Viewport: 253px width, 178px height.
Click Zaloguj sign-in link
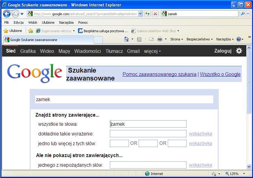pos(223,51)
